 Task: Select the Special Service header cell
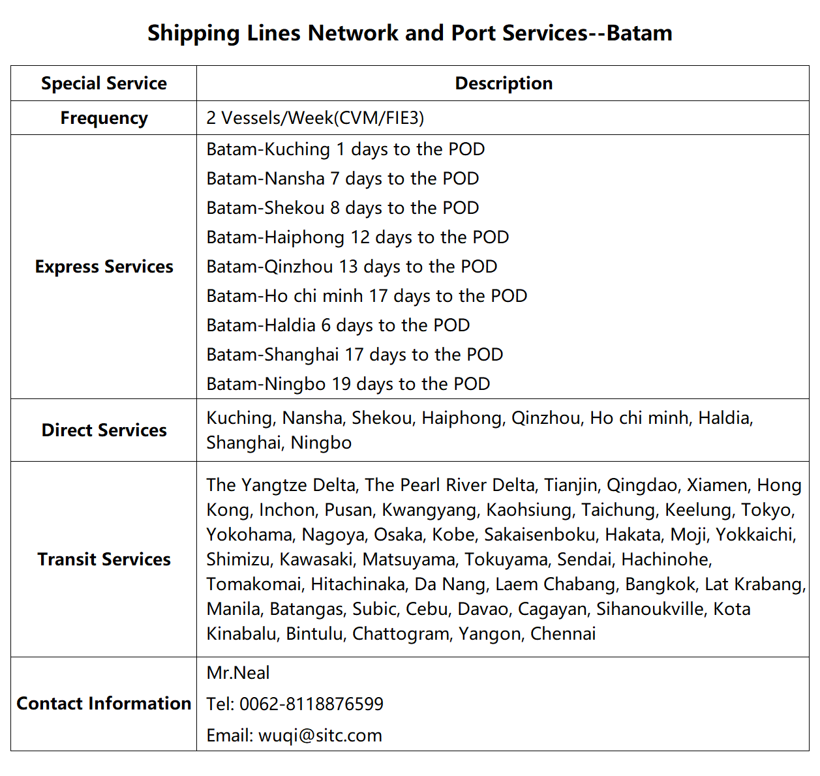104,83
